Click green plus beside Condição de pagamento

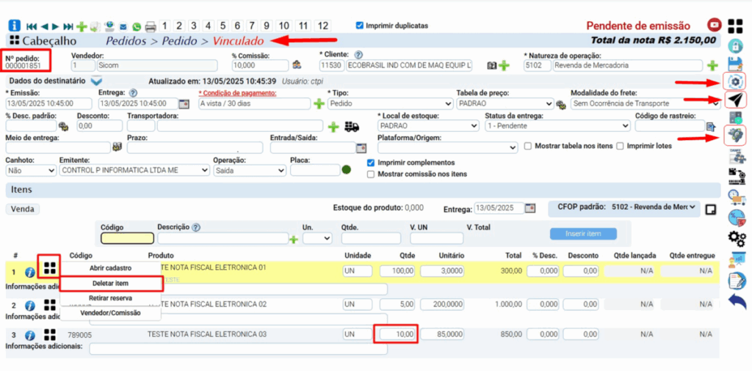click(x=319, y=103)
